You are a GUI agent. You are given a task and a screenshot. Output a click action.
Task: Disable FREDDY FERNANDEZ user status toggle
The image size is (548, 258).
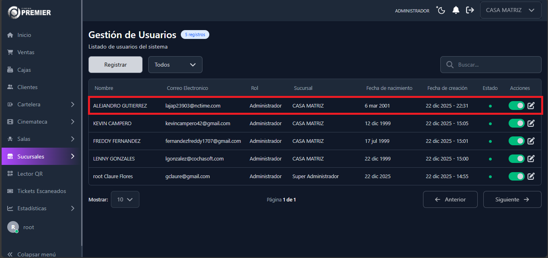point(516,141)
